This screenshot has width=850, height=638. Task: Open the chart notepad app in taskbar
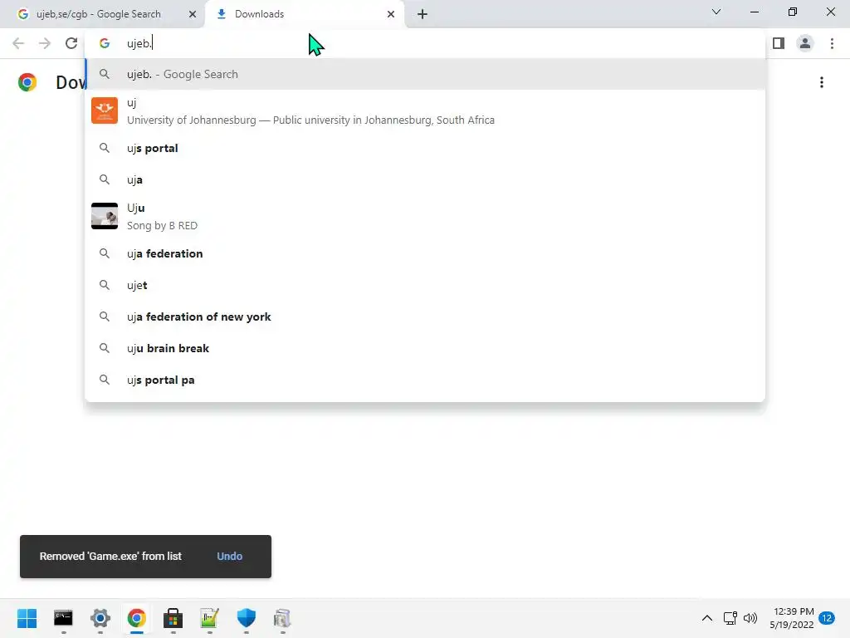pos(209,618)
